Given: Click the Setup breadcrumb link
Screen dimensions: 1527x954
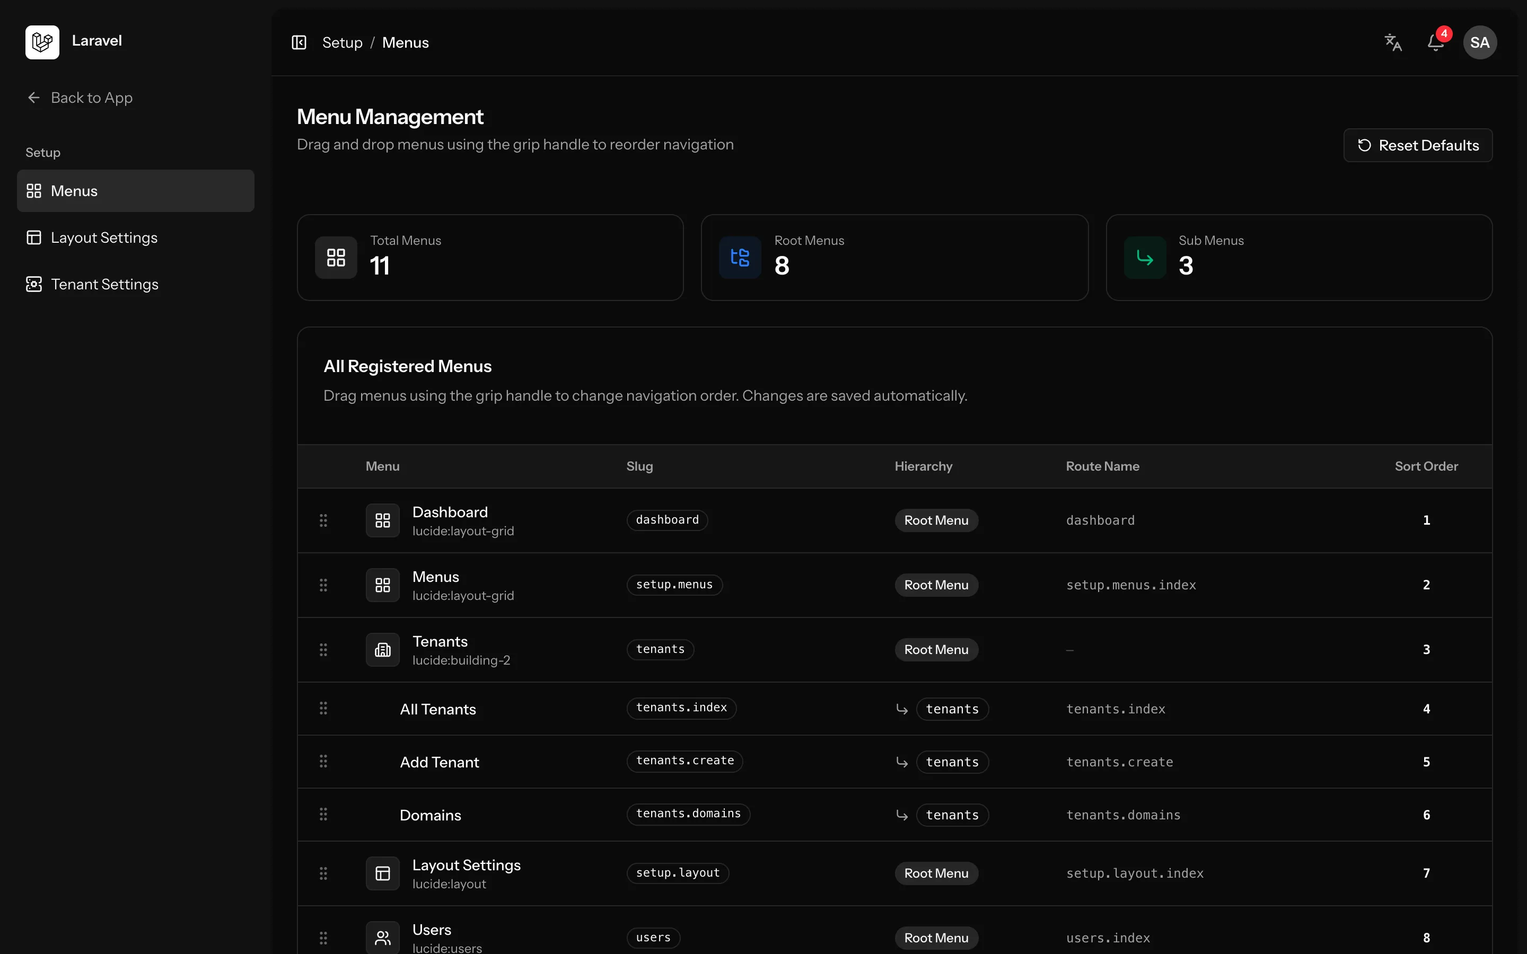Looking at the screenshot, I should [x=343, y=42].
